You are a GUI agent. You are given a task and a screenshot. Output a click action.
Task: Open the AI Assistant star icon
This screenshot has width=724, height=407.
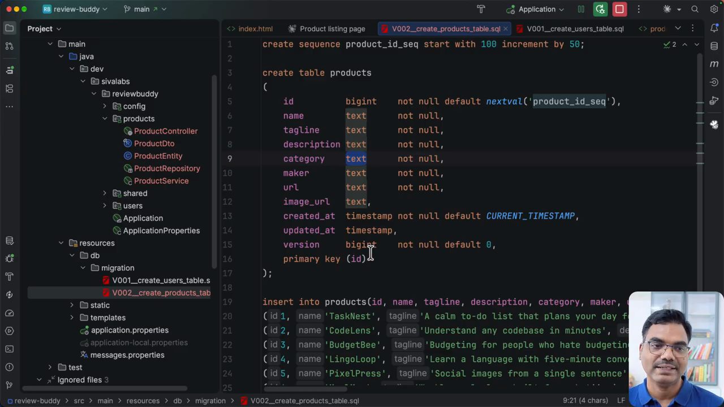pyautogui.click(x=667, y=9)
